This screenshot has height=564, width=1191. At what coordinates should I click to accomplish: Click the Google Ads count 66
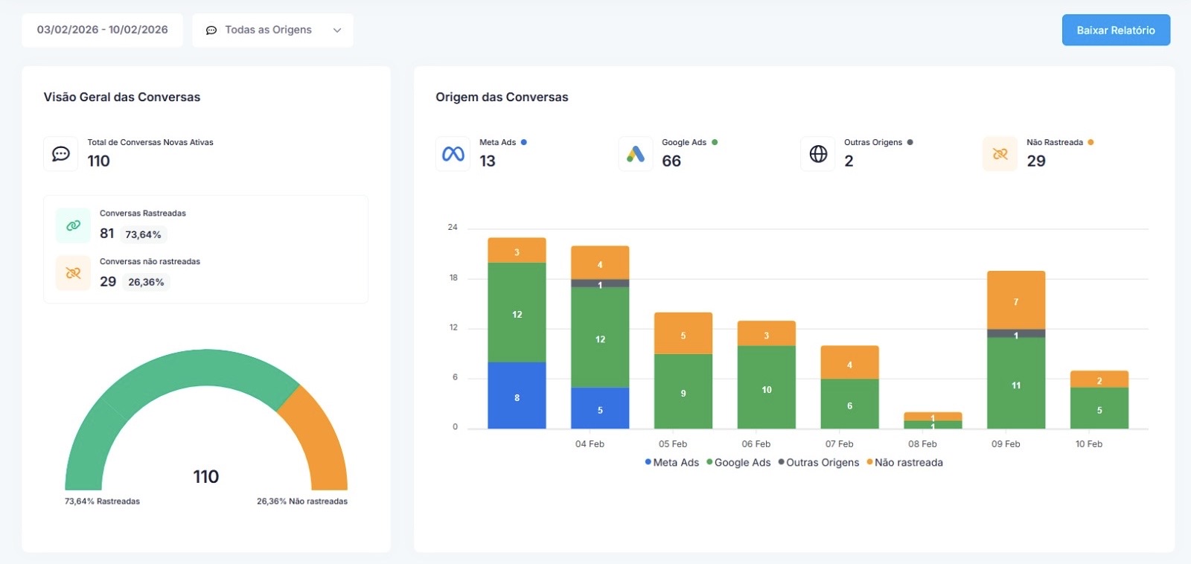pyautogui.click(x=671, y=161)
